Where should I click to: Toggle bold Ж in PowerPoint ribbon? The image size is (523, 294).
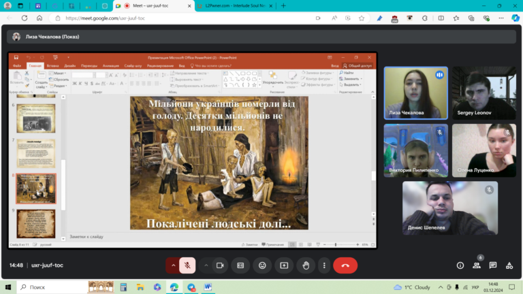coord(74,83)
